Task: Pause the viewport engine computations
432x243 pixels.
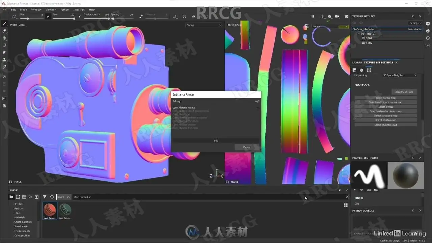Action: (x=313, y=16)
